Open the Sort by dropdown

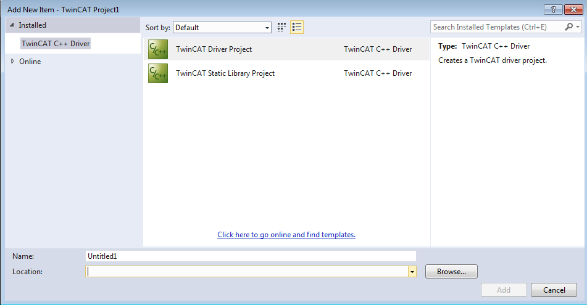point(222,28)
